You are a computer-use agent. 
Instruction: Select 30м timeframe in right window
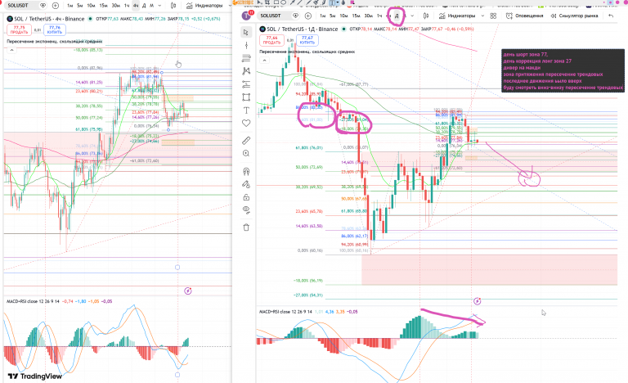point(369,16)
